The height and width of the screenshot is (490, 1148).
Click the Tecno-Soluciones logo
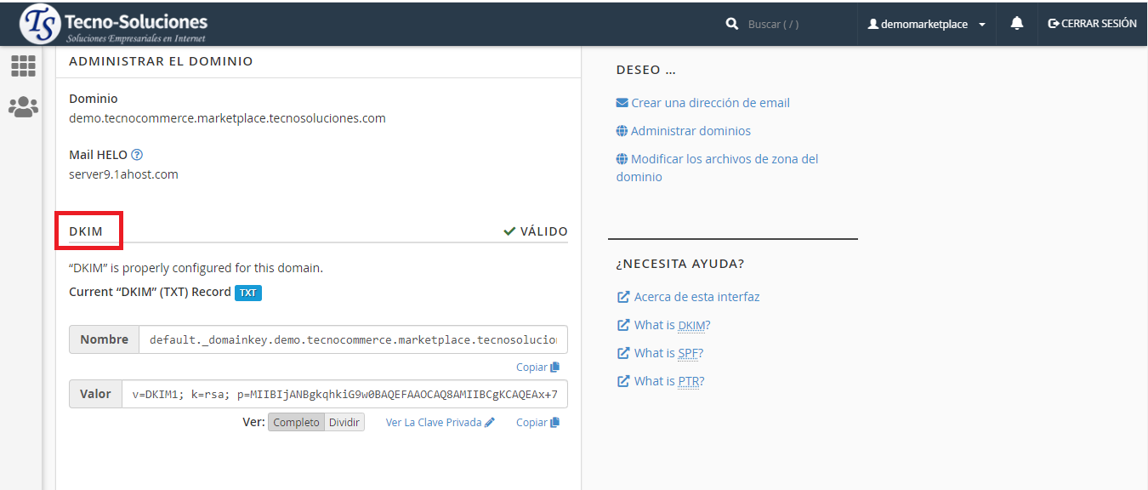[114, 24]
